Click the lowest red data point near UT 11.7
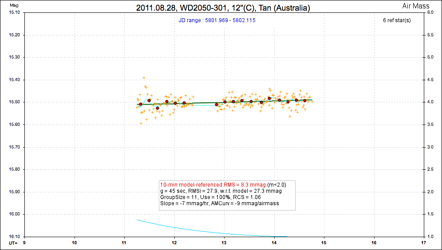442x250 pixels. coord(157,108)
